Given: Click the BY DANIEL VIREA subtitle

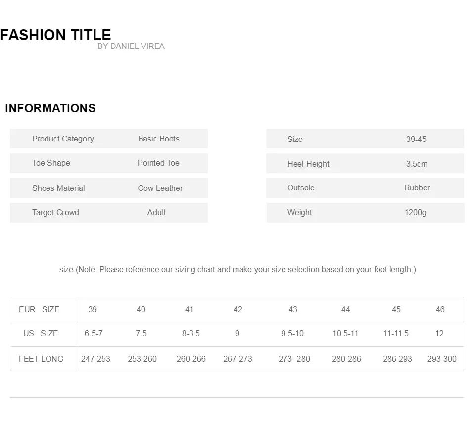Looking at the screenshot, I should (x=131, y=47).
